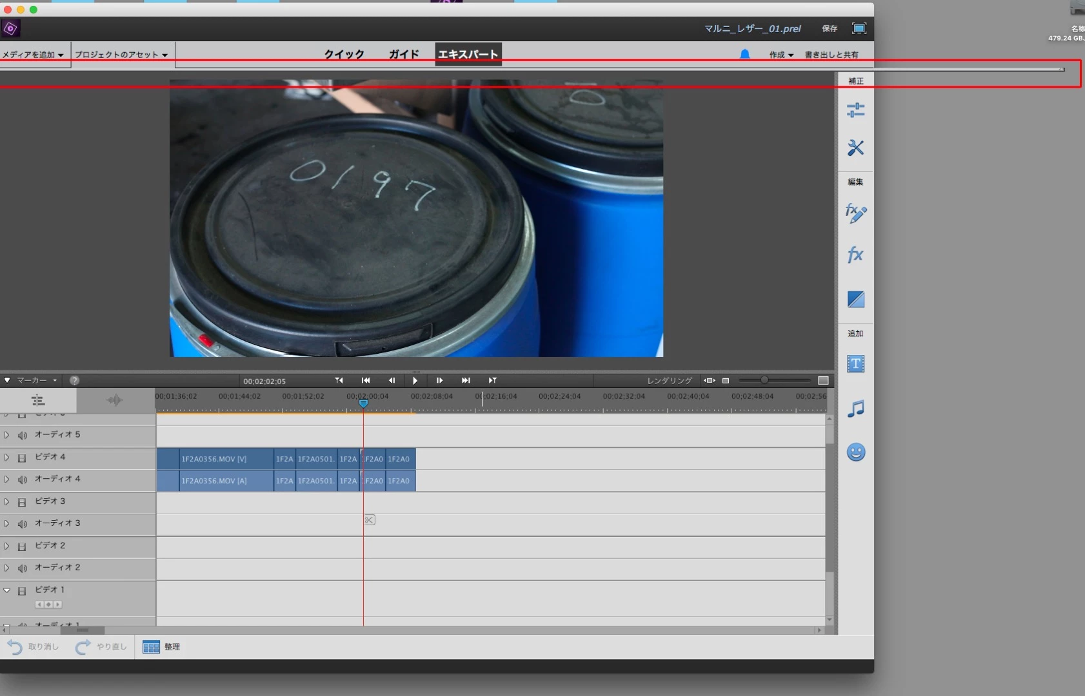Select the 1F2A0356.MOV [A] audio clip
Screen dimensions: 1085x696
click(226, 481)
